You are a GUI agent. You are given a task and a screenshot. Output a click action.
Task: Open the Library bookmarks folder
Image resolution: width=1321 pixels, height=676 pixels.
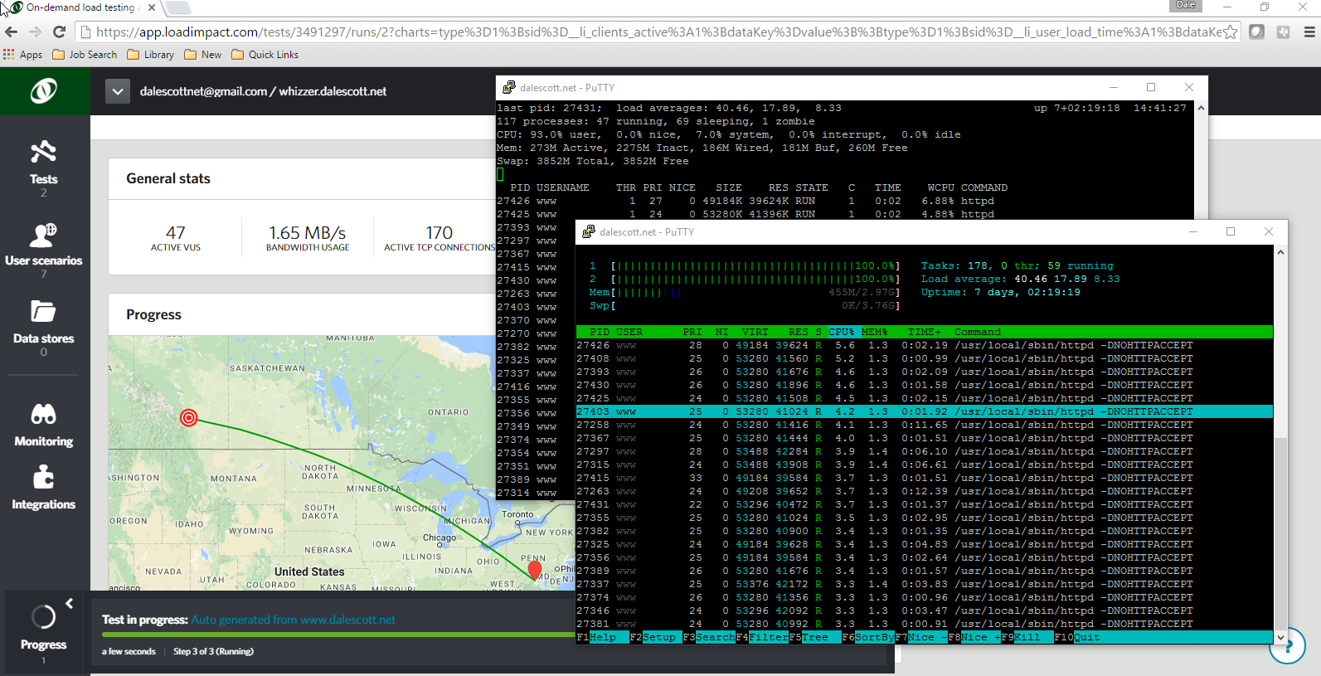click(150, 55)
